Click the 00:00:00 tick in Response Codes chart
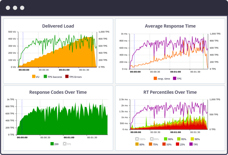The image size is (228, 155). pyautogui.click(x=22, y=137)
